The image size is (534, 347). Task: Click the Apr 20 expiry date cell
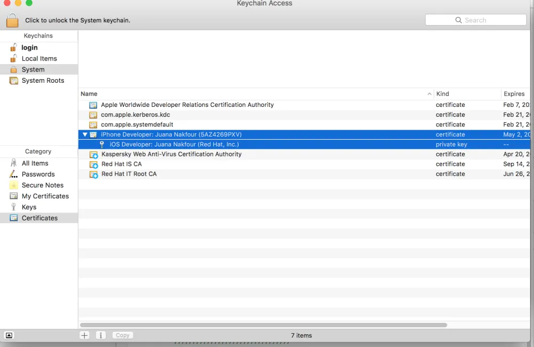point(516,154)
